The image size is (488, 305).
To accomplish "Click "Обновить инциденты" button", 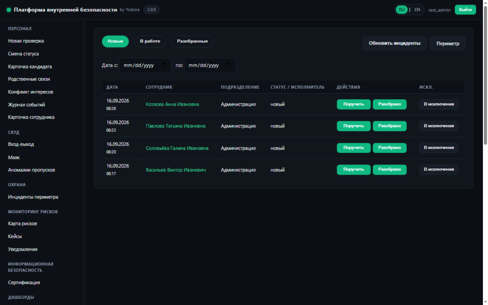I will [394, 43].
